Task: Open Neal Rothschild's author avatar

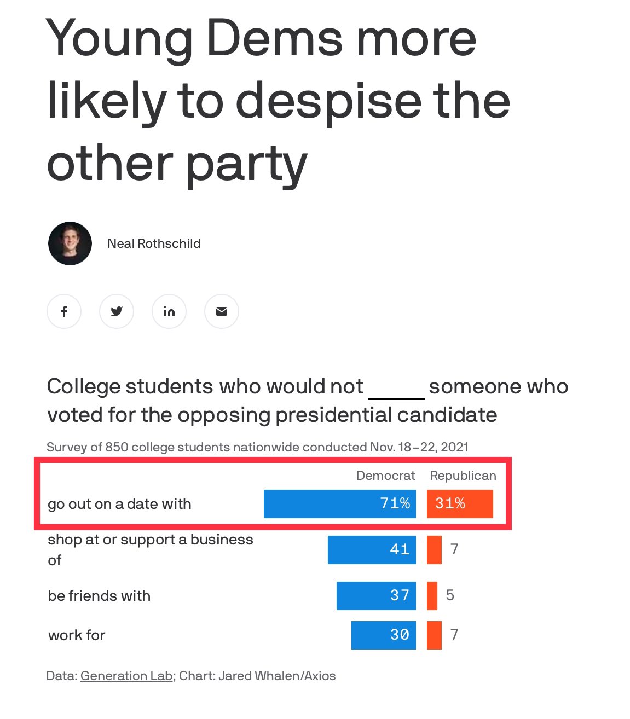Action: (70, 243)
